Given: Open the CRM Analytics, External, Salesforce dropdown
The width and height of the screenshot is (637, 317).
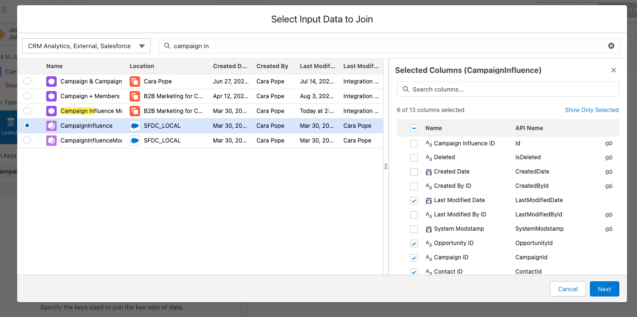Looking at the screenshot, I should pos(86,46).
